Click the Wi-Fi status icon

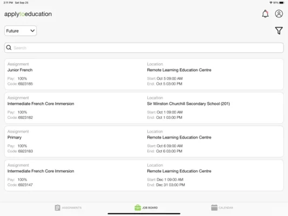[x=271, y=3]
